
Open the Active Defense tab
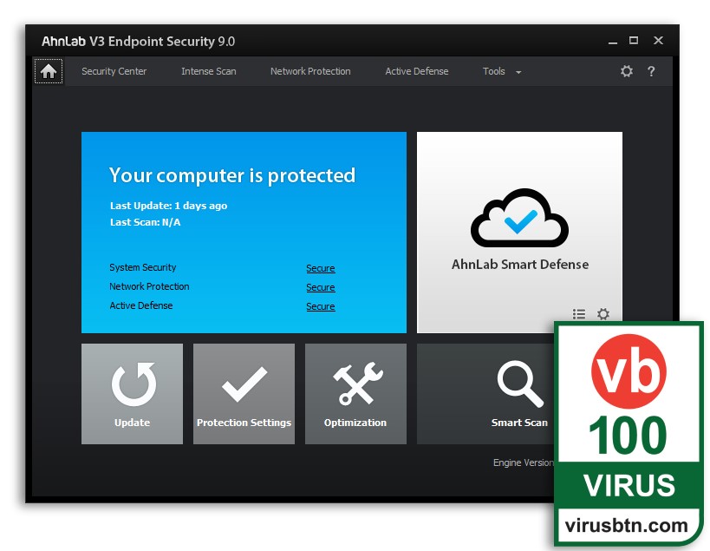tap(417, 71)
